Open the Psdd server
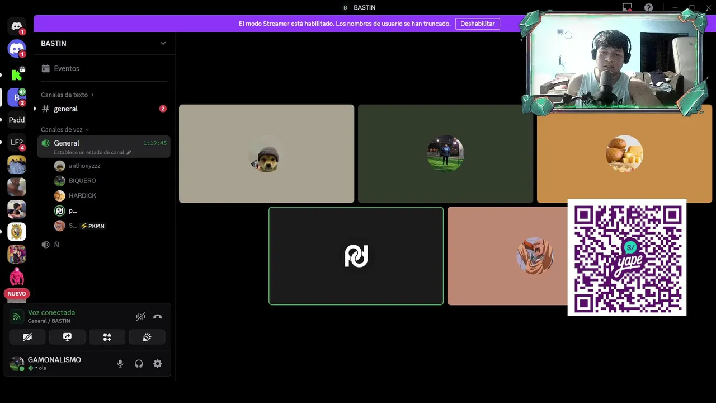 coord(17,120)
